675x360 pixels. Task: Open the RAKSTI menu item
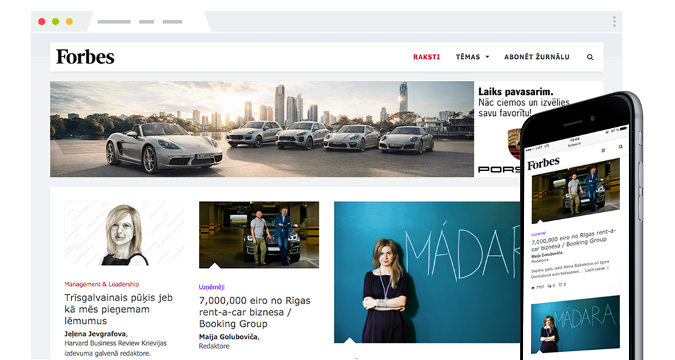[426, 57]
